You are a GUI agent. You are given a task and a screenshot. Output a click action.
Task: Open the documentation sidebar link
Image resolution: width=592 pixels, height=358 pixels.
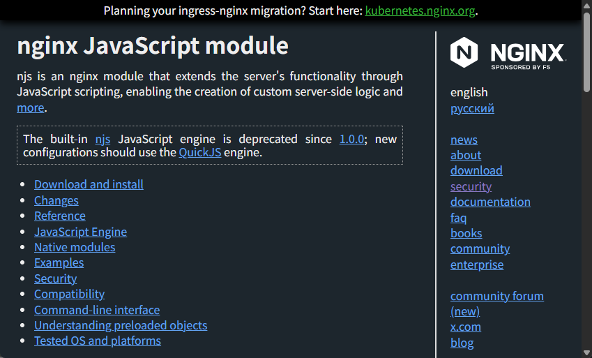[490, 202]
